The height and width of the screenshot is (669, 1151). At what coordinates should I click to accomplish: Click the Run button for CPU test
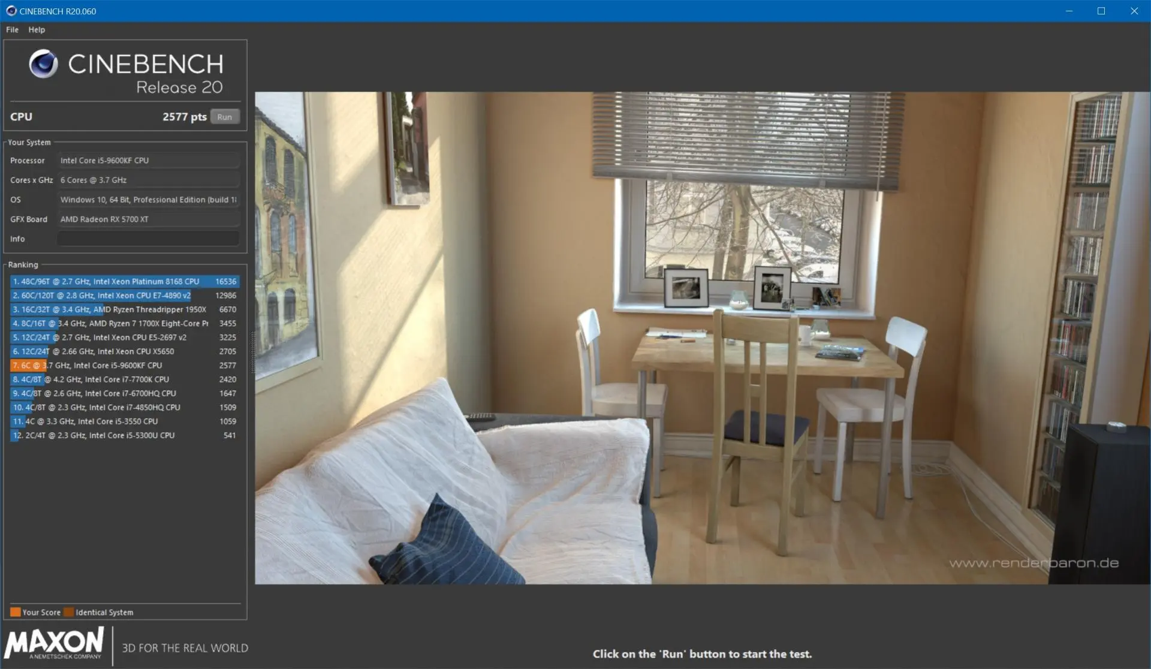(225, 117)
